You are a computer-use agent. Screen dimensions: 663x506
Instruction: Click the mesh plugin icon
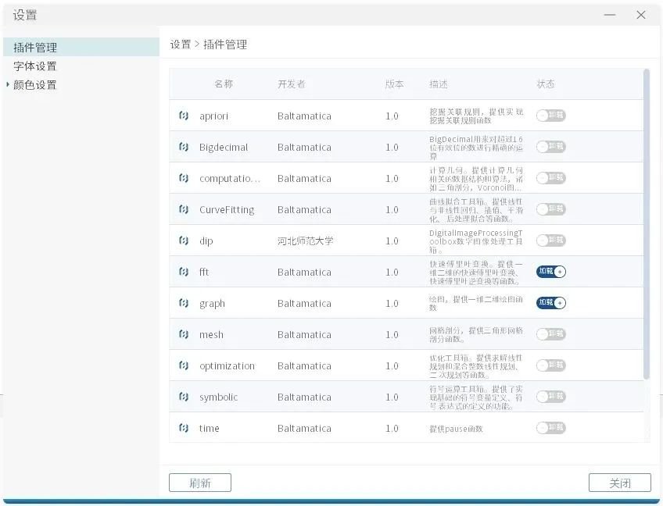[184, 334]
